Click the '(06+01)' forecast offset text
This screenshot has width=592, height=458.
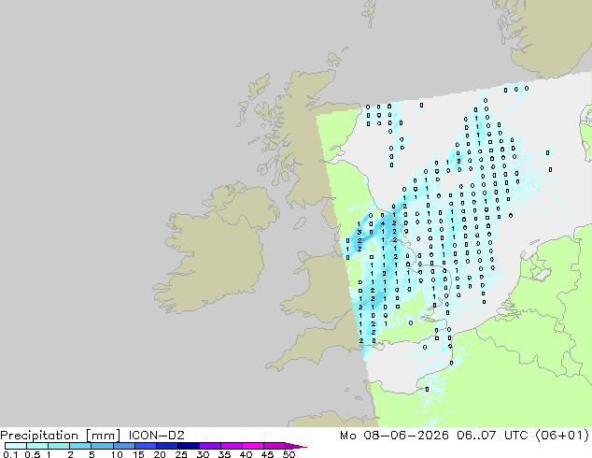[563, 436]
